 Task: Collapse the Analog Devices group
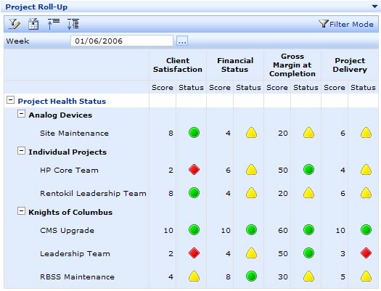pos(21,114)
